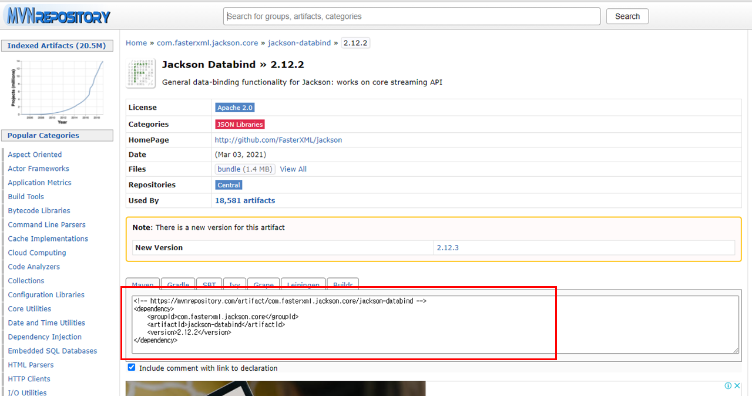Viewport: 752px width, 396px height.
Task: Switch to the Buildr tab
Action: (x=343, y=284)
